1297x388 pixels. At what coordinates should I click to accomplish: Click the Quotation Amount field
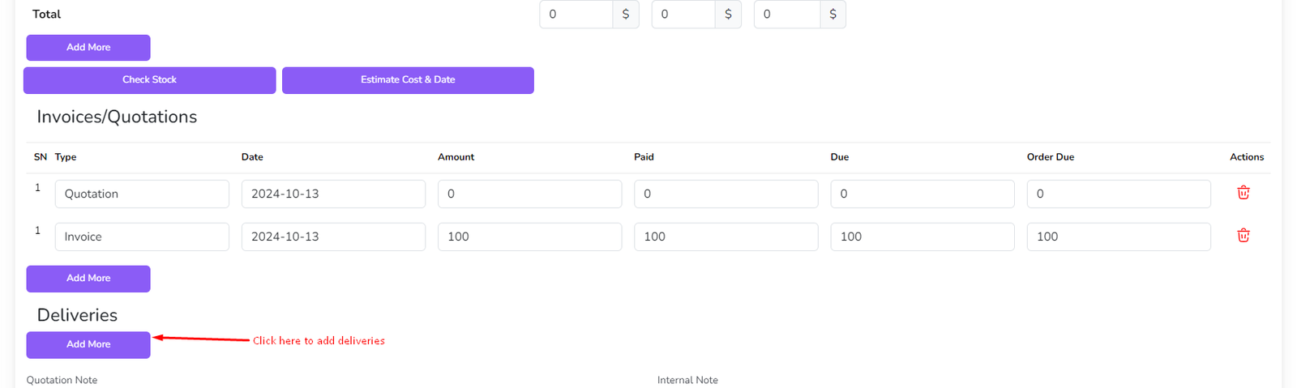click(529, 194)
